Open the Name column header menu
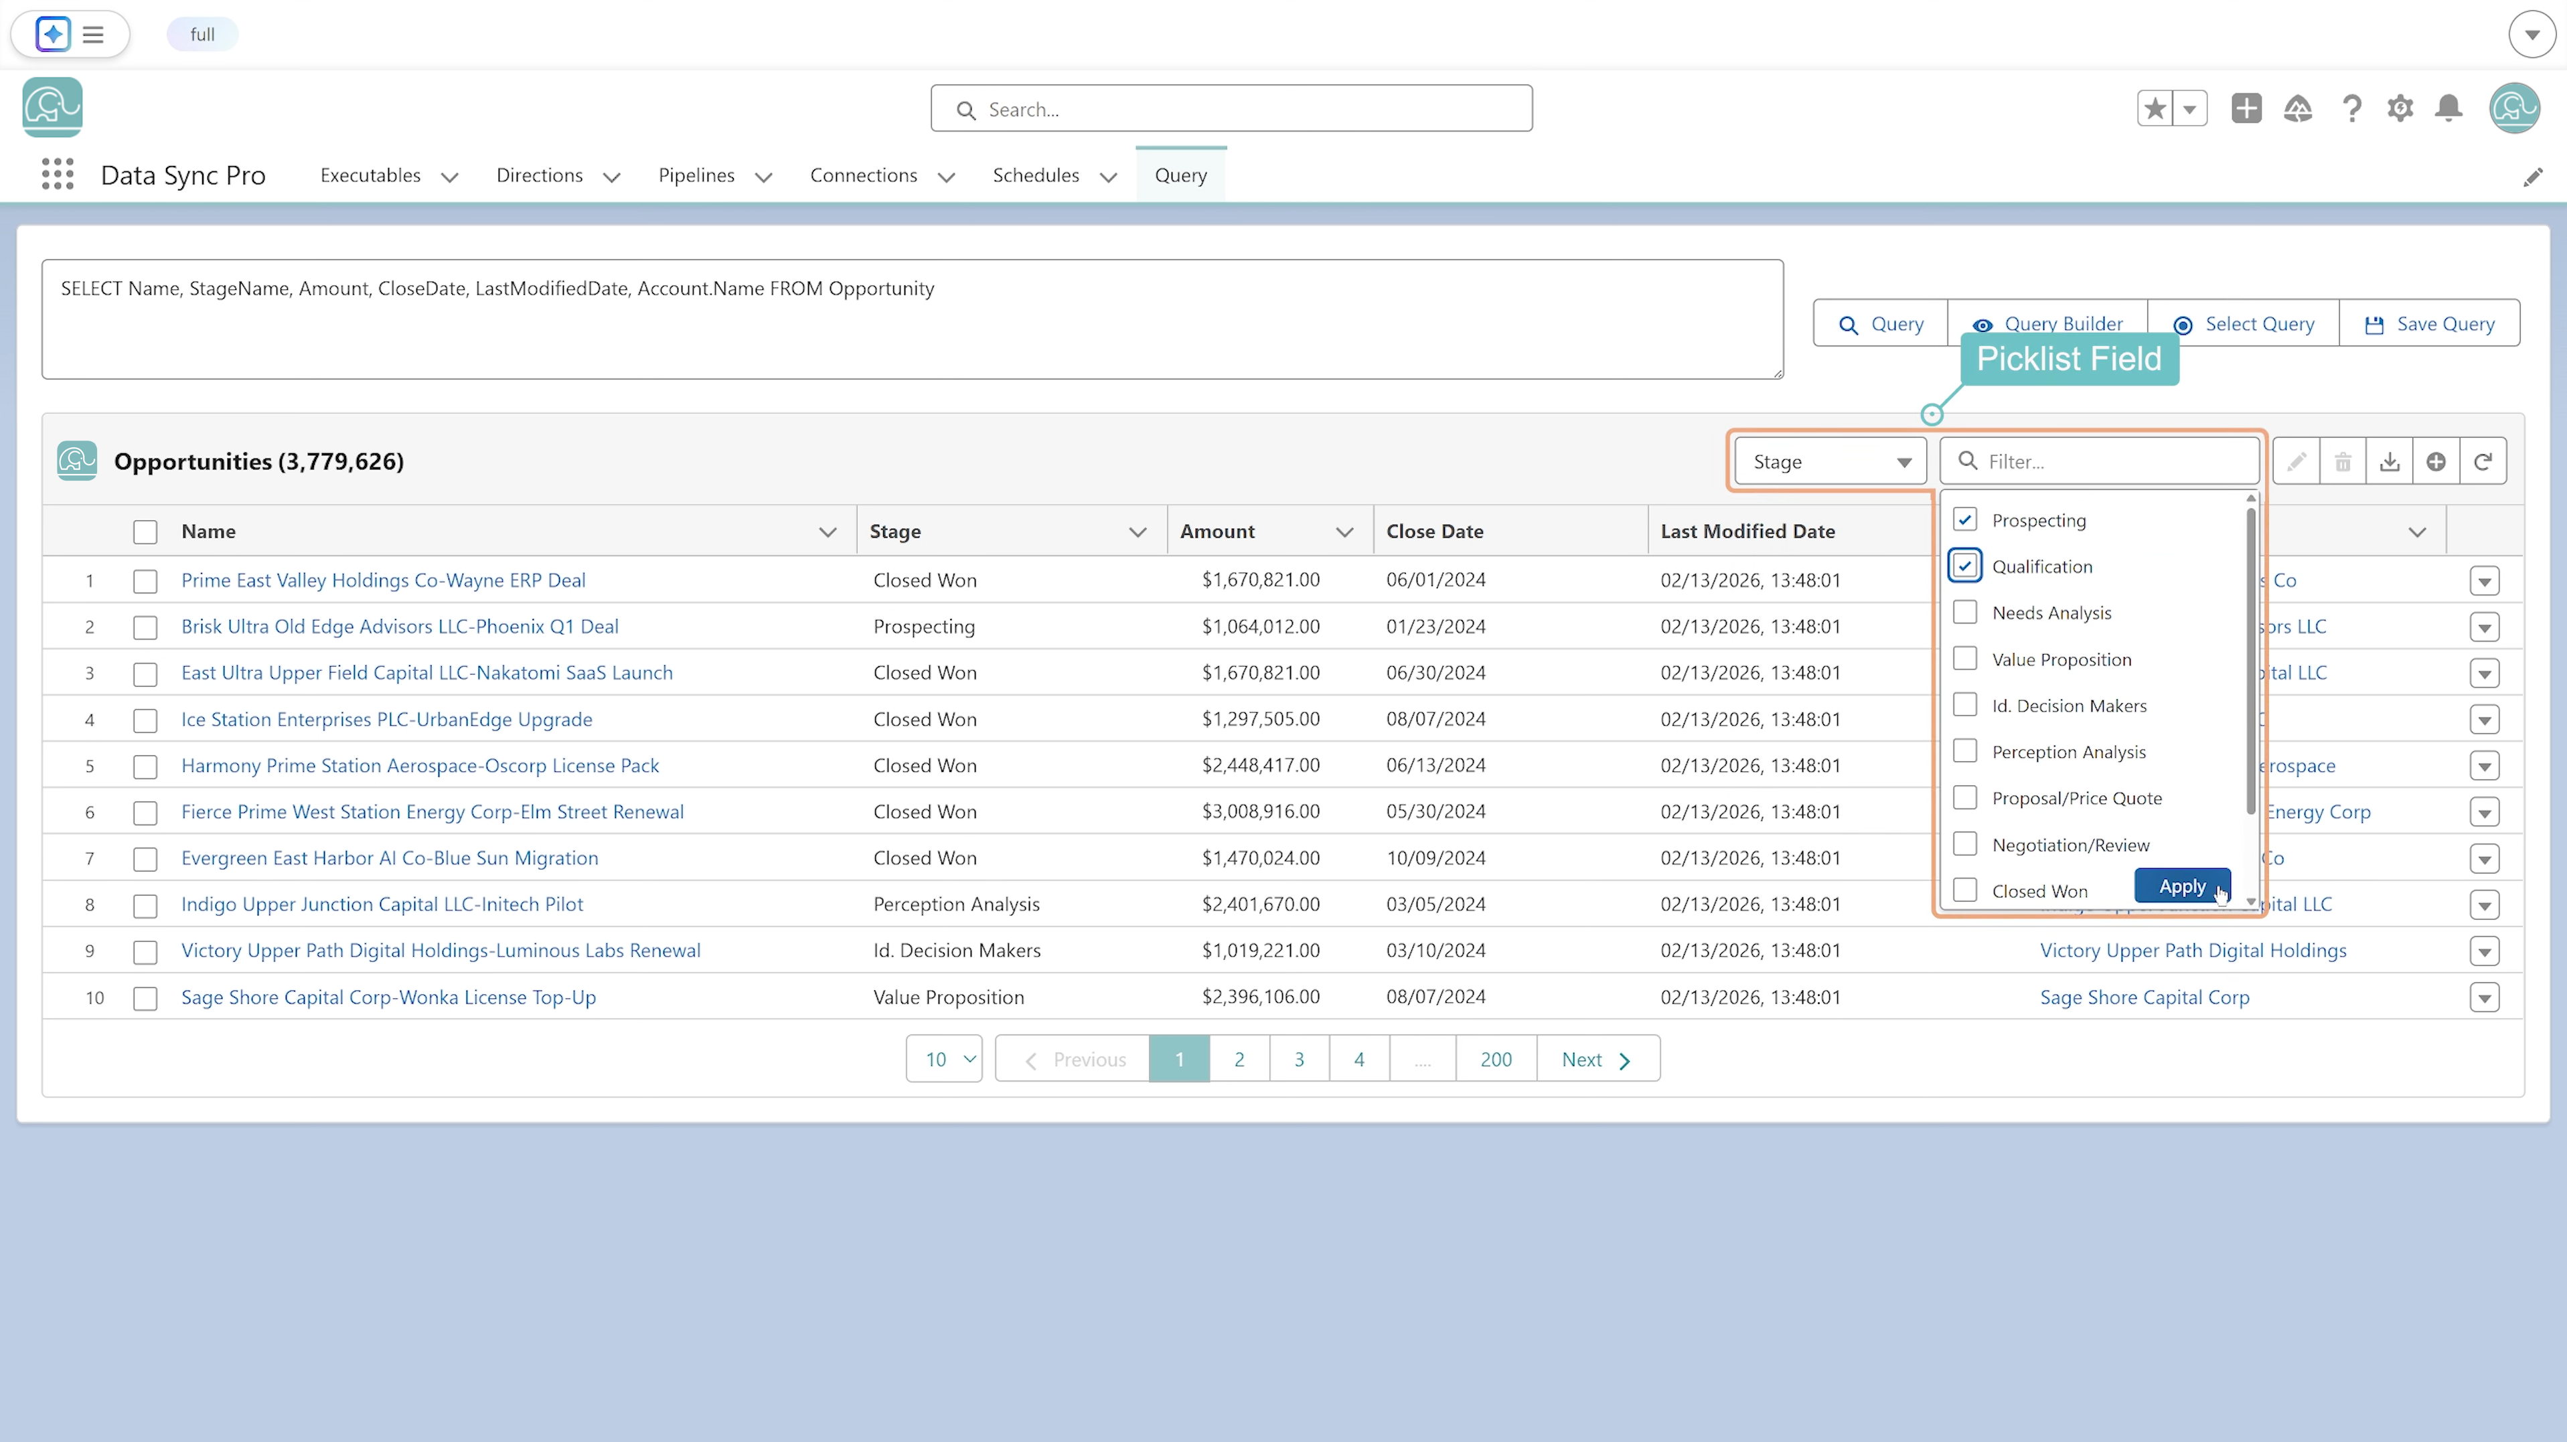 coord(827,532)
